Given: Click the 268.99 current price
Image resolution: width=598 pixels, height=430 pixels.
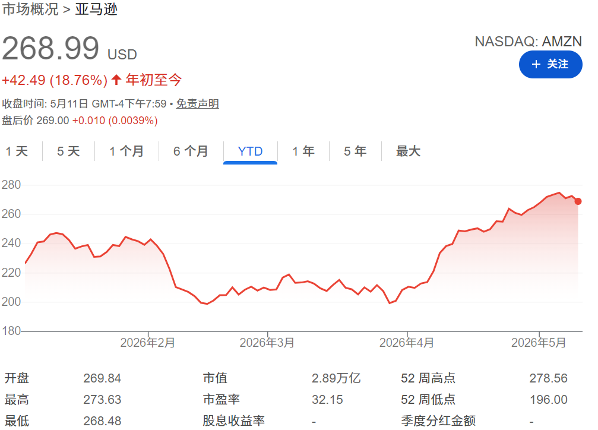Looking at the screenshot, I should click(x=50, y=49).
